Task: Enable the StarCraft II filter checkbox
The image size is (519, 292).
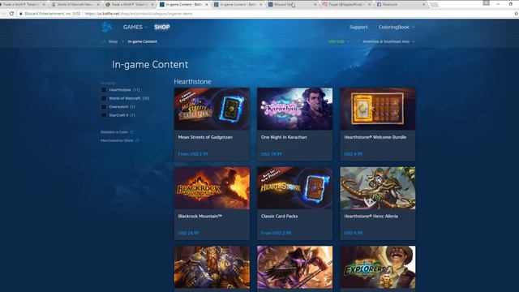Action: 104,115
